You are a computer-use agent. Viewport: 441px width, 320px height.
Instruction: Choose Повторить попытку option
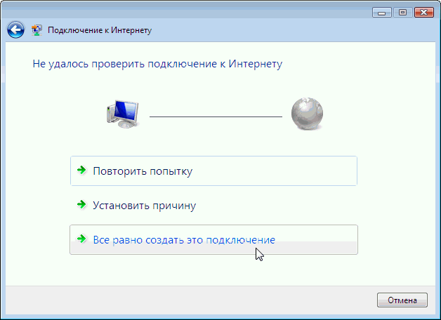pos(213,171)
